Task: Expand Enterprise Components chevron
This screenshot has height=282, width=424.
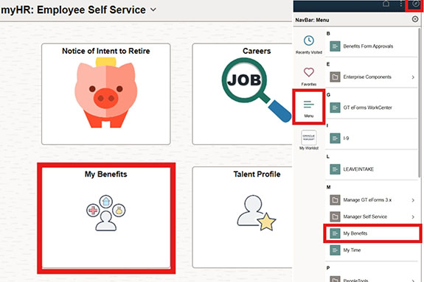Action: (x=413, y=77)
